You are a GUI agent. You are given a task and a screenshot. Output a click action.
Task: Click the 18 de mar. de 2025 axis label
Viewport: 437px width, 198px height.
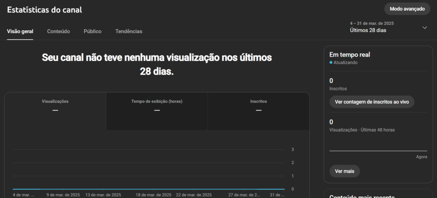click(154, 195)
